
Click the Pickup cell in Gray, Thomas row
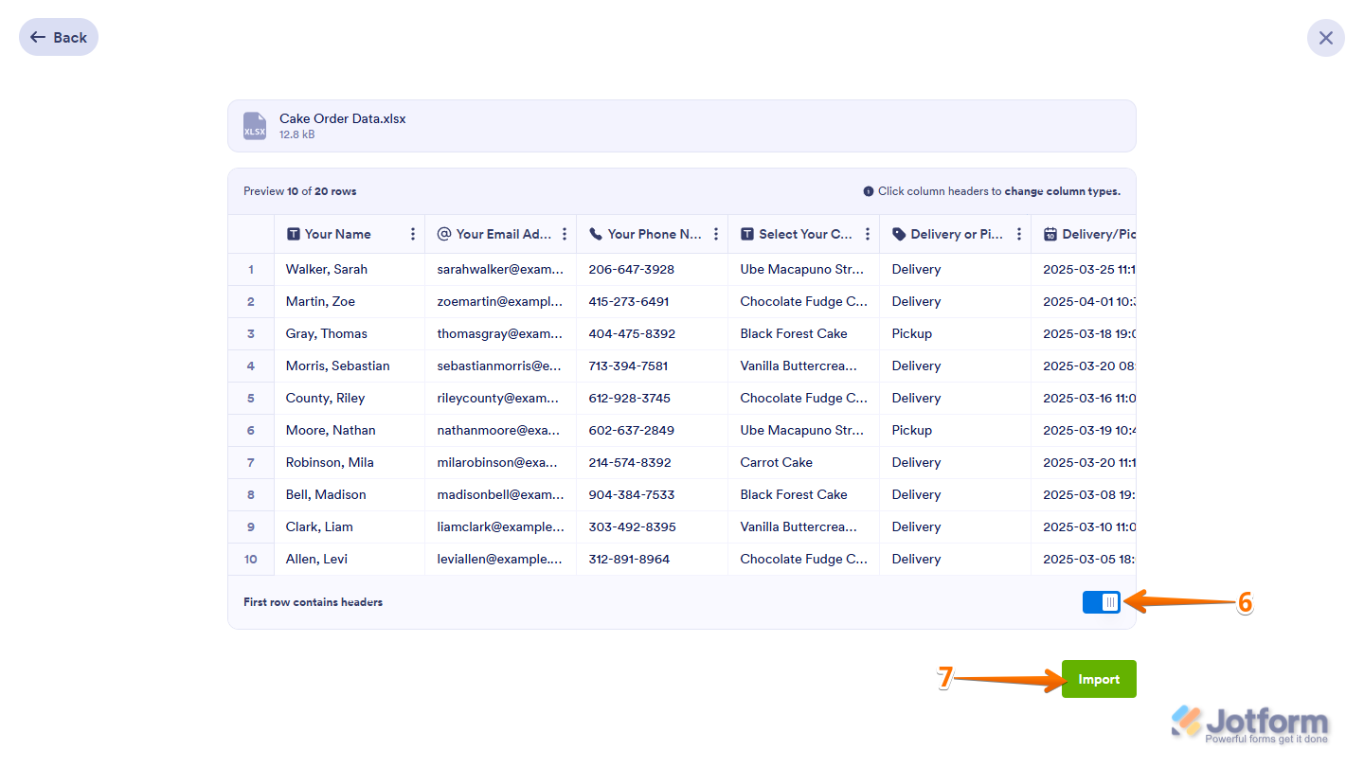(956, 333)
